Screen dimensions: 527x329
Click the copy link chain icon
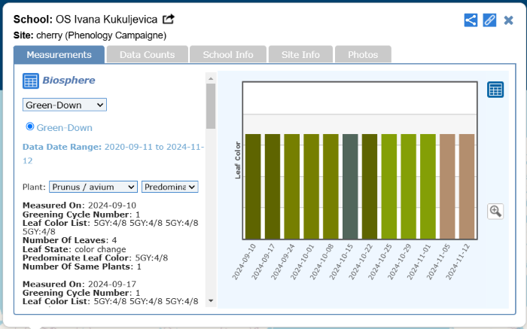point(489,20)
